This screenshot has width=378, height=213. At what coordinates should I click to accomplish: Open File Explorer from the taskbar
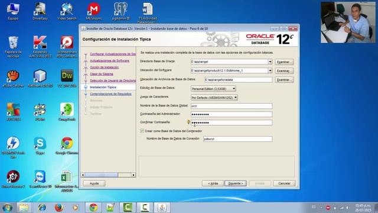24,208
